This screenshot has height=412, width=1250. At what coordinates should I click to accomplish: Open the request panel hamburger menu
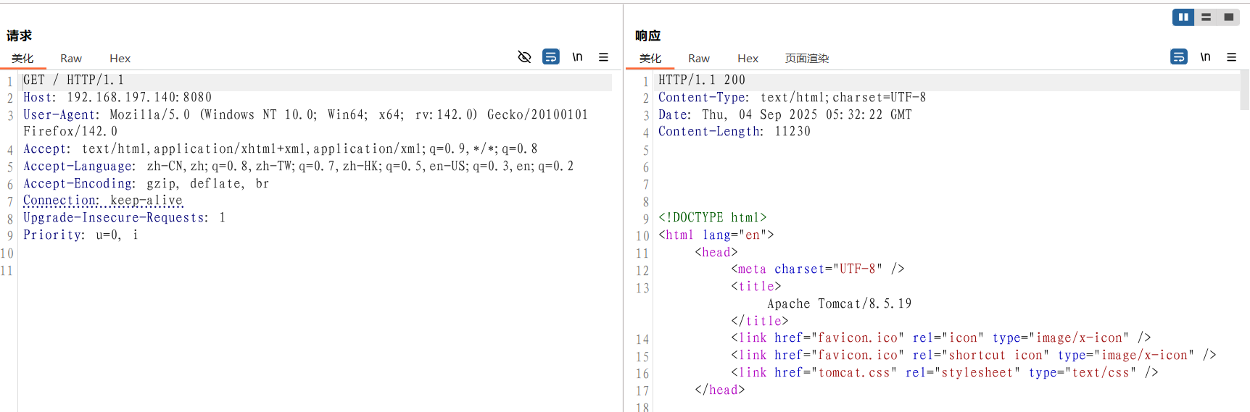tap(603, 57)
